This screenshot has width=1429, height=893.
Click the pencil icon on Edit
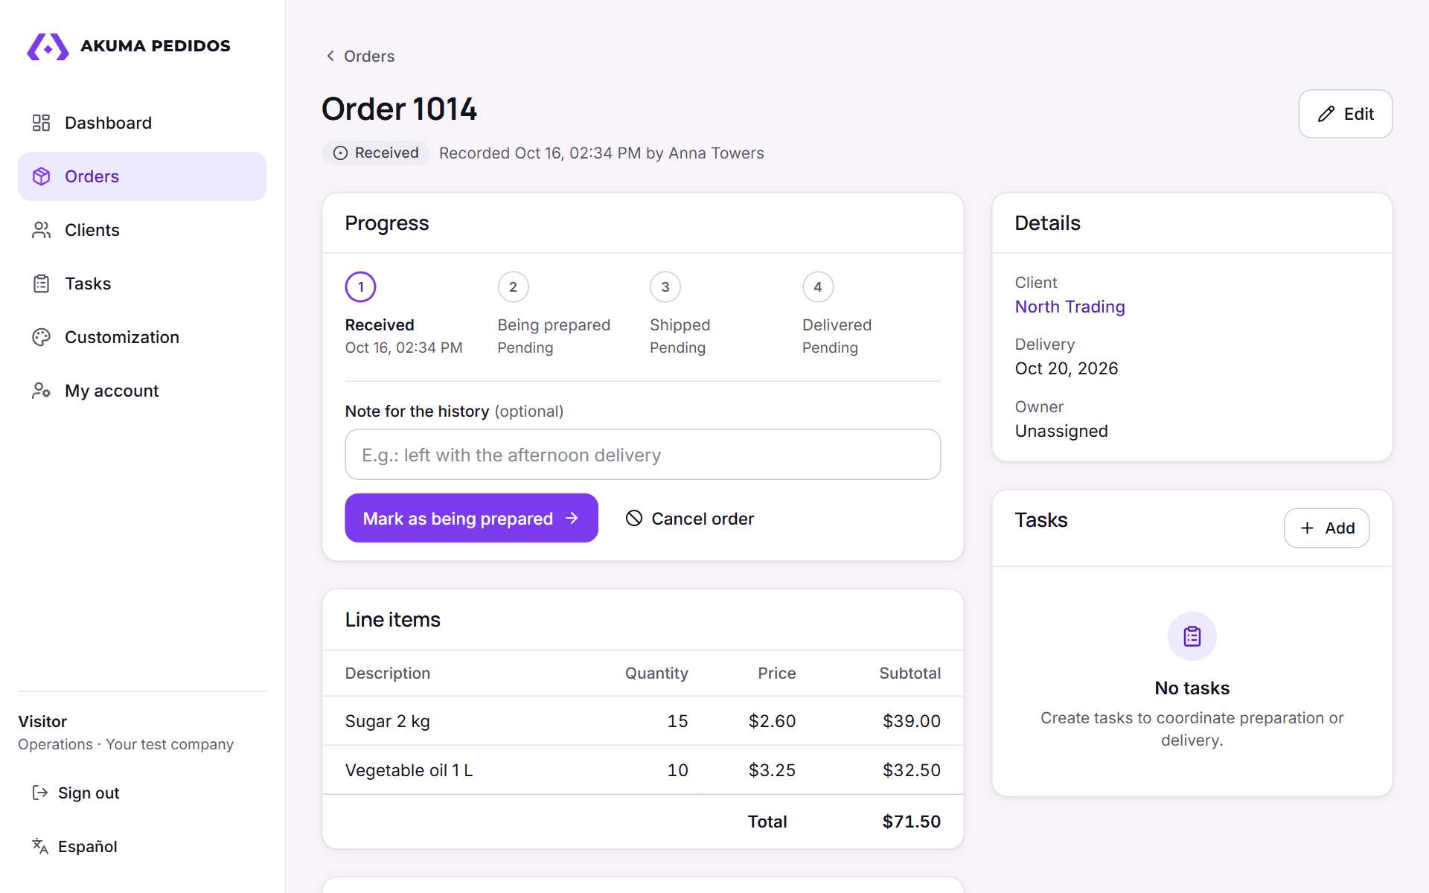pyautogui.click(x=1326, y=114)
